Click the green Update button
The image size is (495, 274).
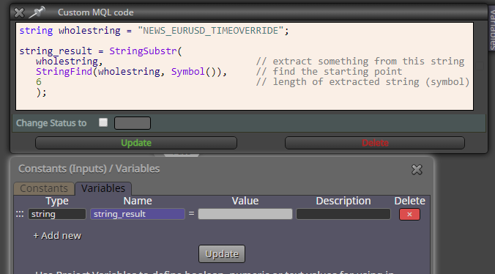pyautogui.click(x=136, y=143)
